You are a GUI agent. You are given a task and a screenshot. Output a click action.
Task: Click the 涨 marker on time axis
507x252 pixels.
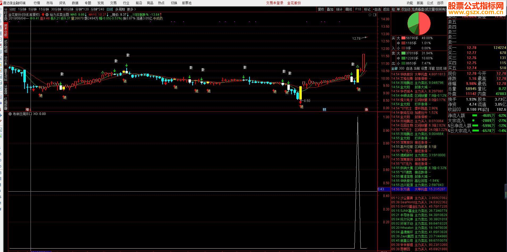click(x=366, y=109)
